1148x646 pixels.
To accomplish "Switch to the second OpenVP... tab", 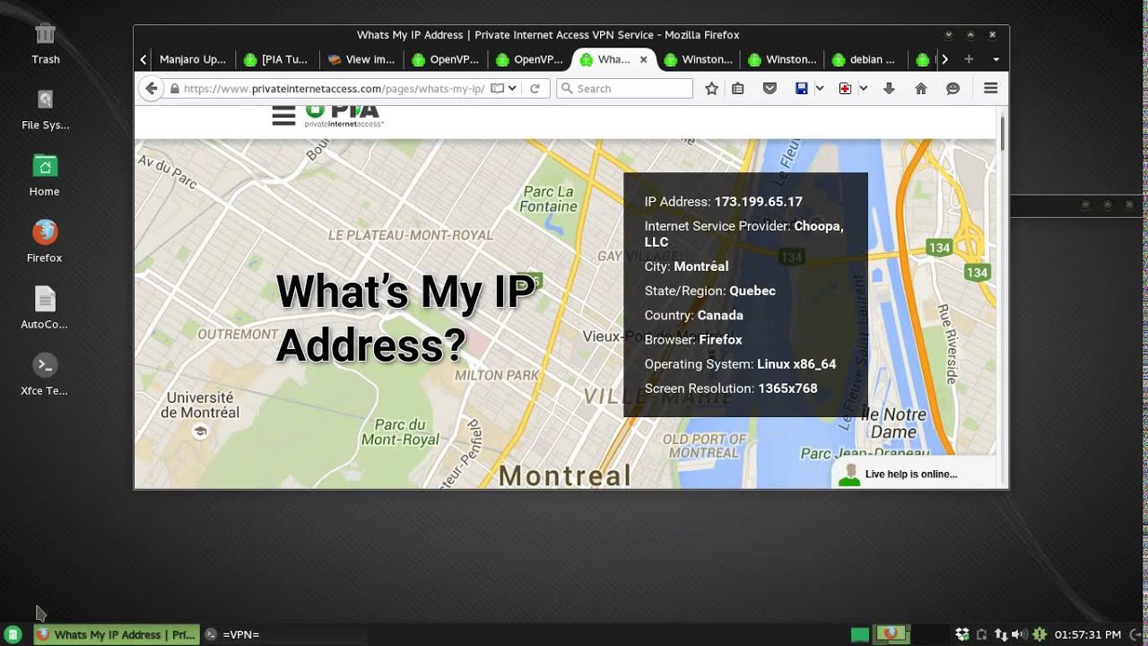I will tap(530, 59).
